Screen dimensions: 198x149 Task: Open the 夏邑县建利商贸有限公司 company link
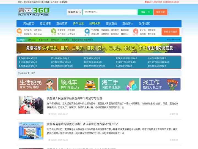coord(28,58)
